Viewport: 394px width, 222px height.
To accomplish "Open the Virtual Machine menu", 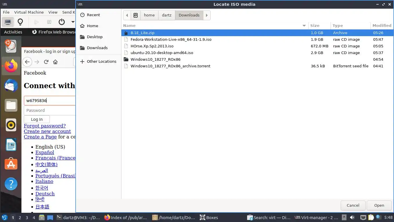I will 29,12.
